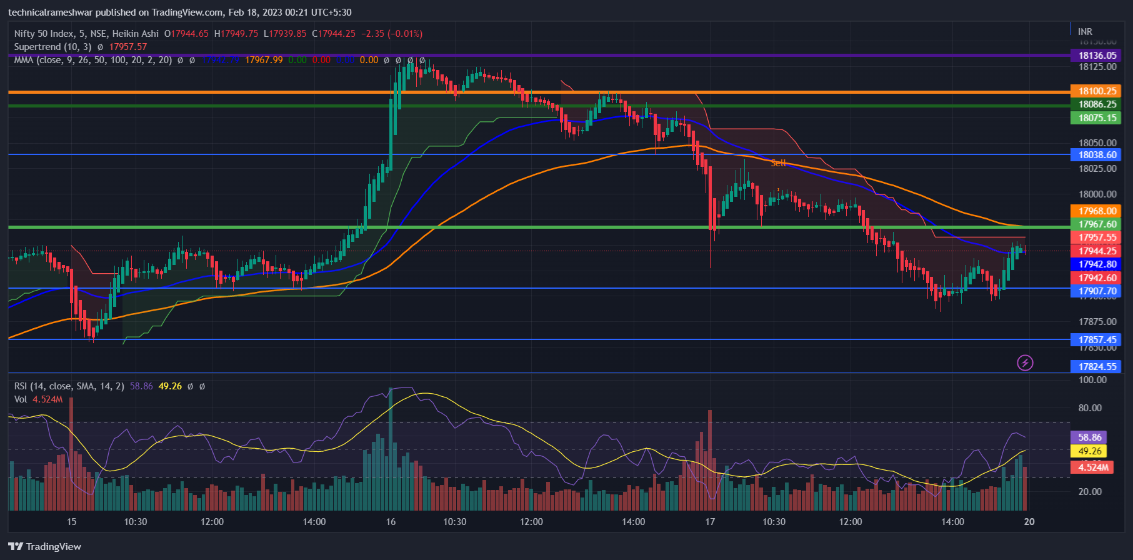This screenshot has height=560, width=1133.
Task: Click the change value −2.35 (−0.01%)
Action: click(392, 34)
